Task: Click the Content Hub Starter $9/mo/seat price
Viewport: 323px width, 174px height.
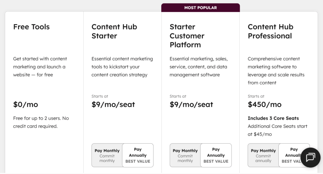Action: (113, 105)
